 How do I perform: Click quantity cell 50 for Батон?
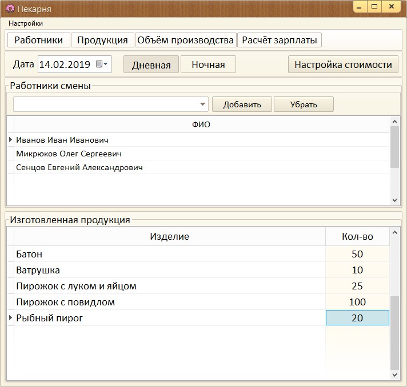tap(357, 254)
